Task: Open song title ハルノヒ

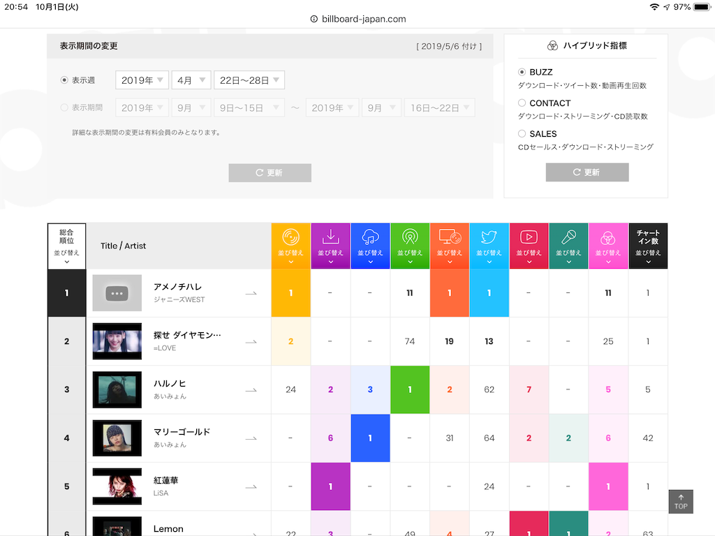Action: [170, 383]
